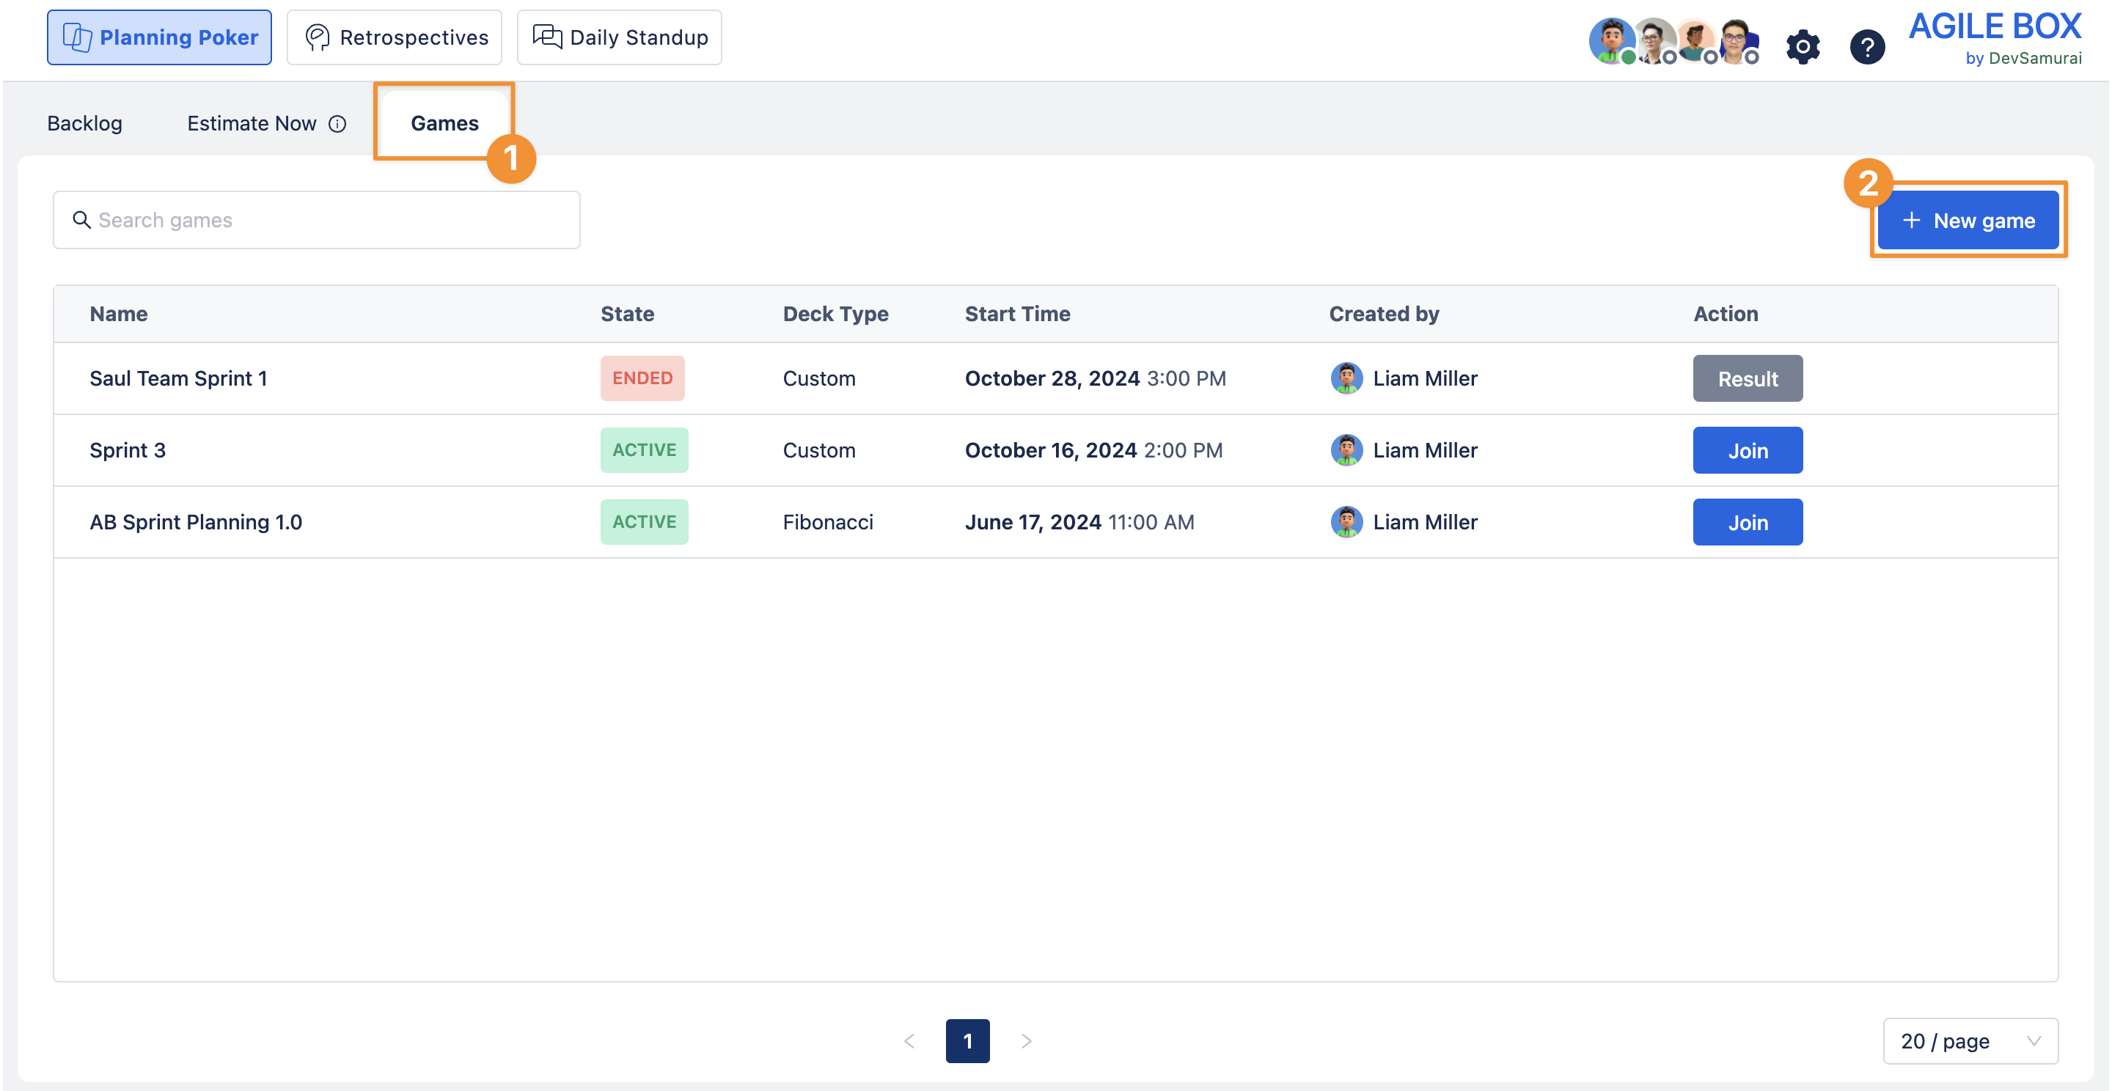Click the Estimate Now info icon
2112x1091 pixels.
pyautogui.click(x=337, y=124)
